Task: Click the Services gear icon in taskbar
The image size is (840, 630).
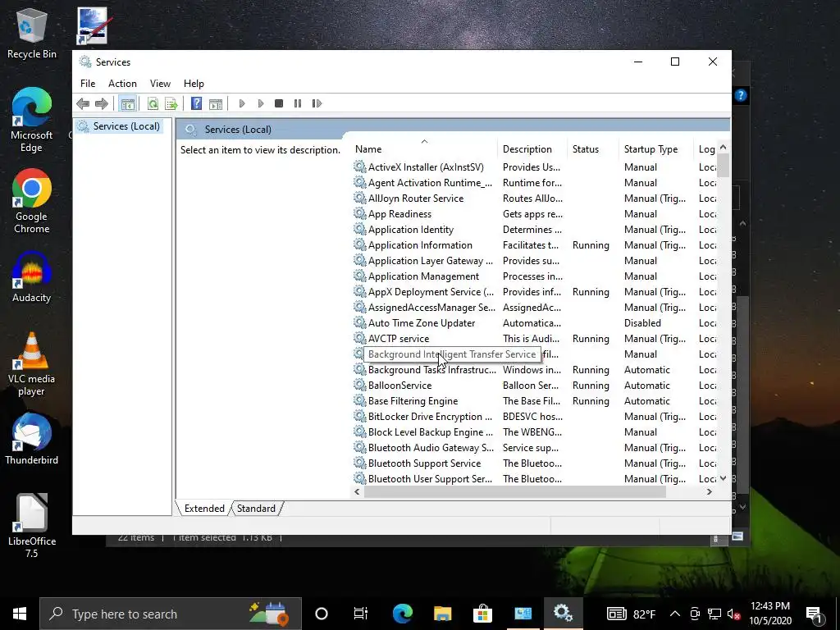Action: (563, 614)
